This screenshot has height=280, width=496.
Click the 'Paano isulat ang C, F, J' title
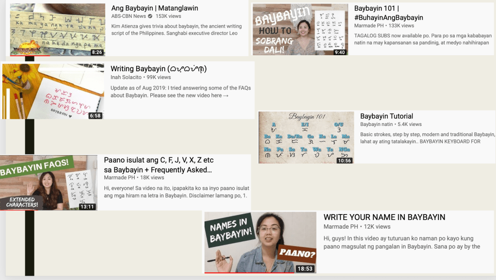click(159, 165)
